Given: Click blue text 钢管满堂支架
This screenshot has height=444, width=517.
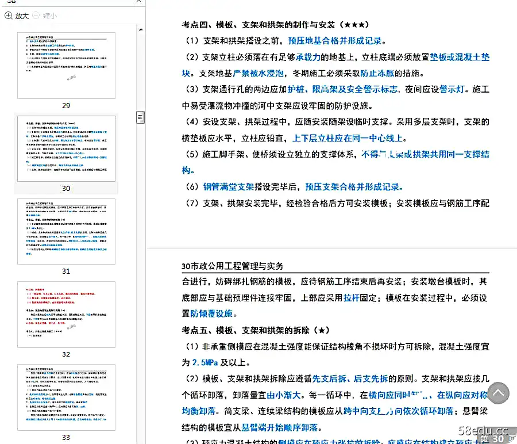Looking at the screenshot, I should [229, 187].
